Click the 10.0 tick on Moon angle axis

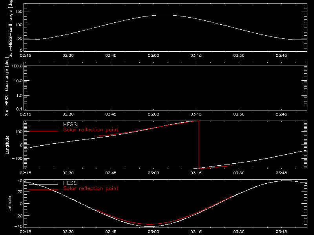pos(18,81)
